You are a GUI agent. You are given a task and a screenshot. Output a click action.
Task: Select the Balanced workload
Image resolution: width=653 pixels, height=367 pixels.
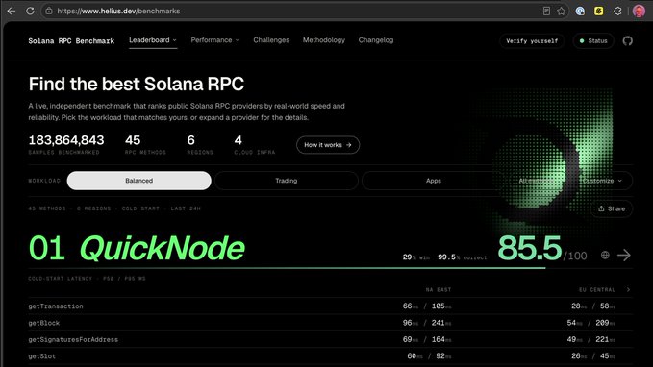pos(139,181)
